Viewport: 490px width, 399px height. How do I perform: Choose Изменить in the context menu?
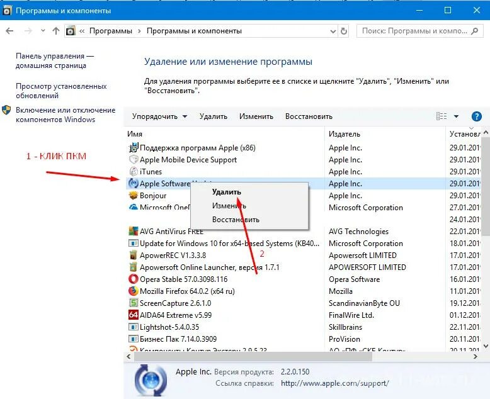(x=229, y=206)
